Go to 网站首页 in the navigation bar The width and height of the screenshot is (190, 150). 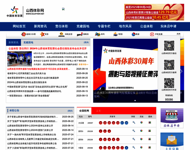19,26
